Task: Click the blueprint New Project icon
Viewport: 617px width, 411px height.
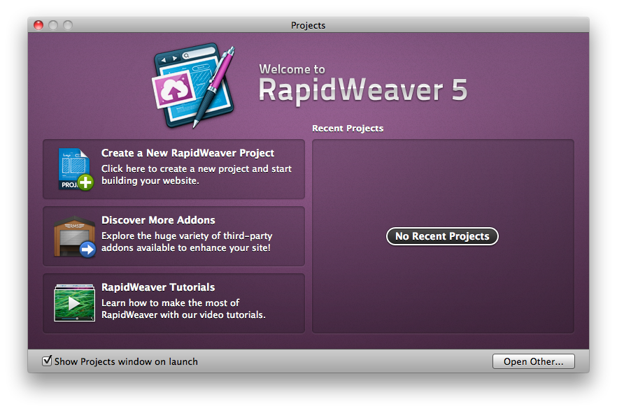Action: [73, 168]
